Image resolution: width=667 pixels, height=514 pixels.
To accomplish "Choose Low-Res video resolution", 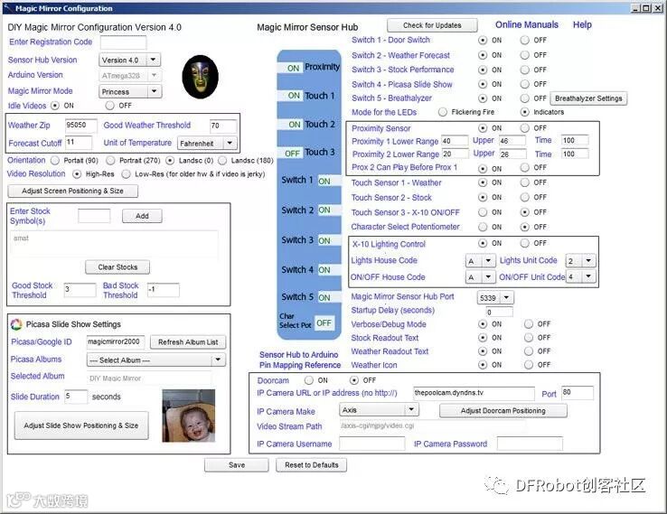I will pyautogui.click(x=126, y=173).
